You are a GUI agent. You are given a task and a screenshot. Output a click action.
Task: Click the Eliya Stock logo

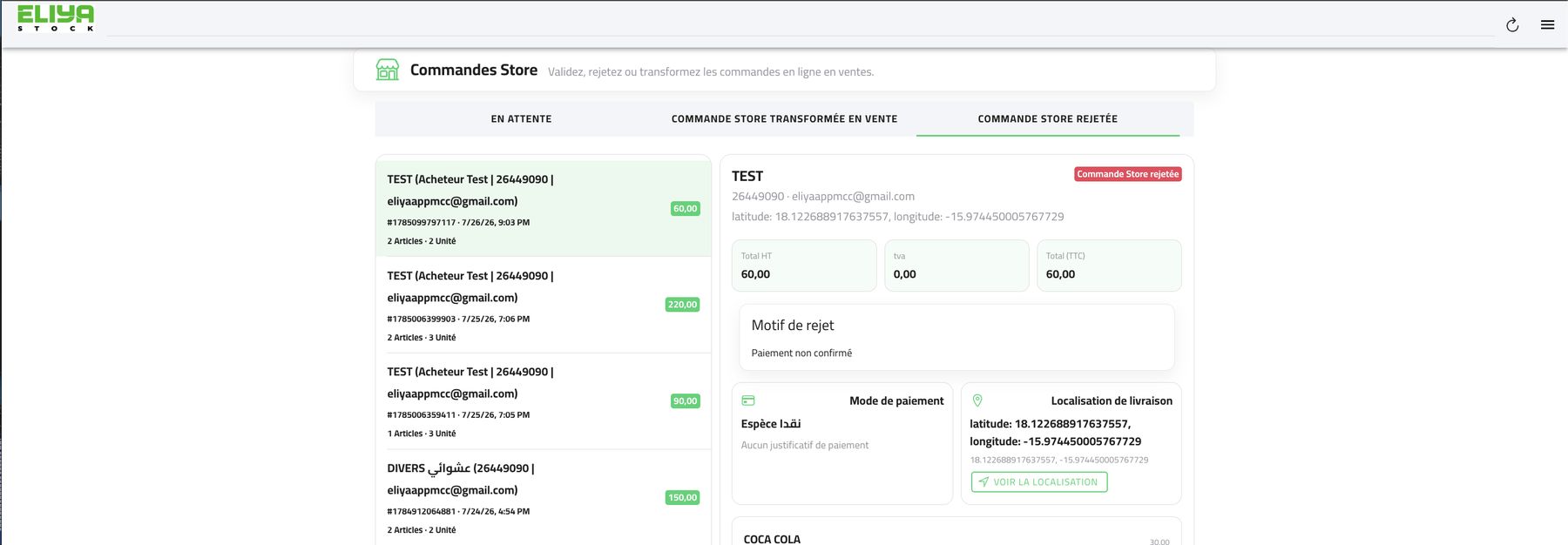click(56, 18)
